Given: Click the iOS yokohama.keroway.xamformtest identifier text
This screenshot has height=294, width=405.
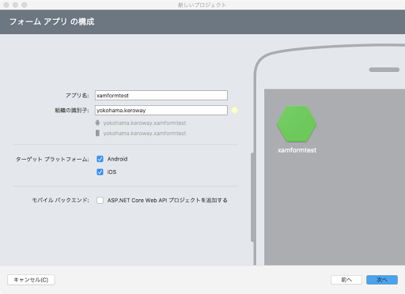Looking at the screenshot, I should pyautogui.click(x=145, y=134).
